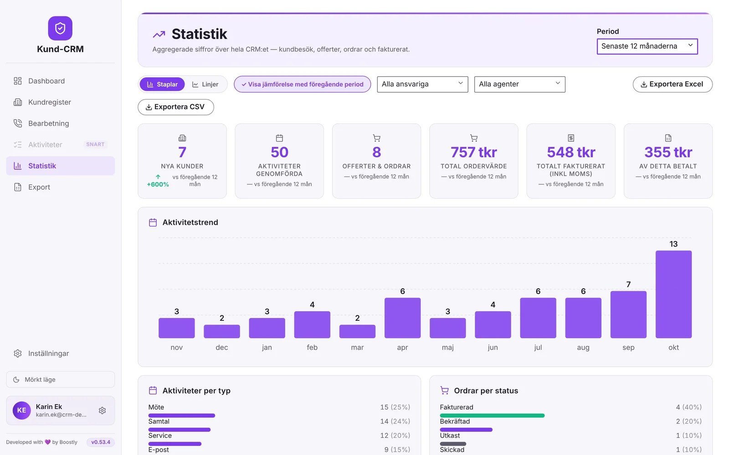Image resolution: width=729 pixels, height=455 pixels.
Task: Open Aktiviteter in sidebar
Action: (x=60, y=145)
